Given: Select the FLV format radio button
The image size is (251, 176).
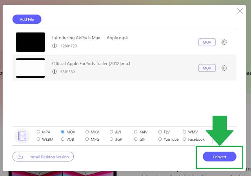Looking at the screenshot, I should click(x=160, y=132).
